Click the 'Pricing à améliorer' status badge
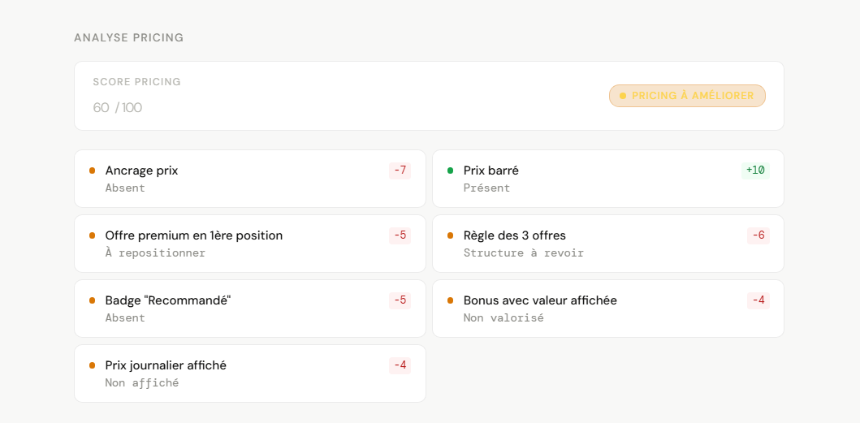This screenshot has height=423, width=860. [x=687, y=96]
